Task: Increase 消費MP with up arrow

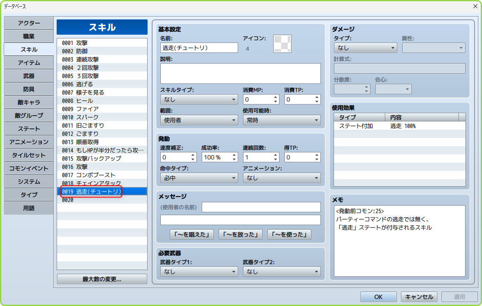Action: (x=275, y=97)
